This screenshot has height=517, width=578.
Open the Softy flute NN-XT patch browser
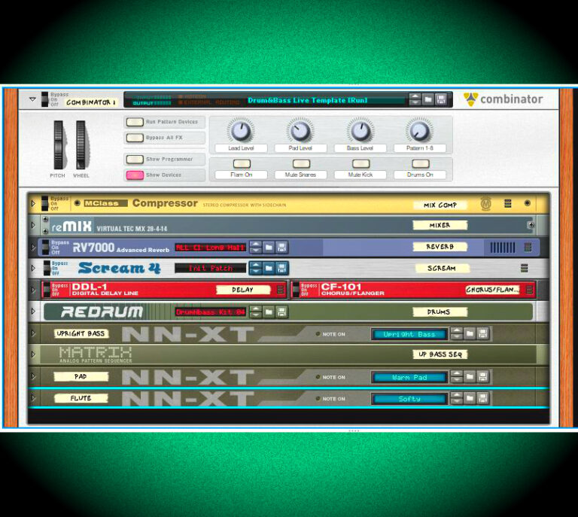point(470,398)
